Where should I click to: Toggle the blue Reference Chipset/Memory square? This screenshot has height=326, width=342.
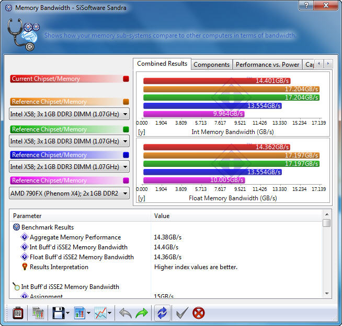tap(126, 155)
